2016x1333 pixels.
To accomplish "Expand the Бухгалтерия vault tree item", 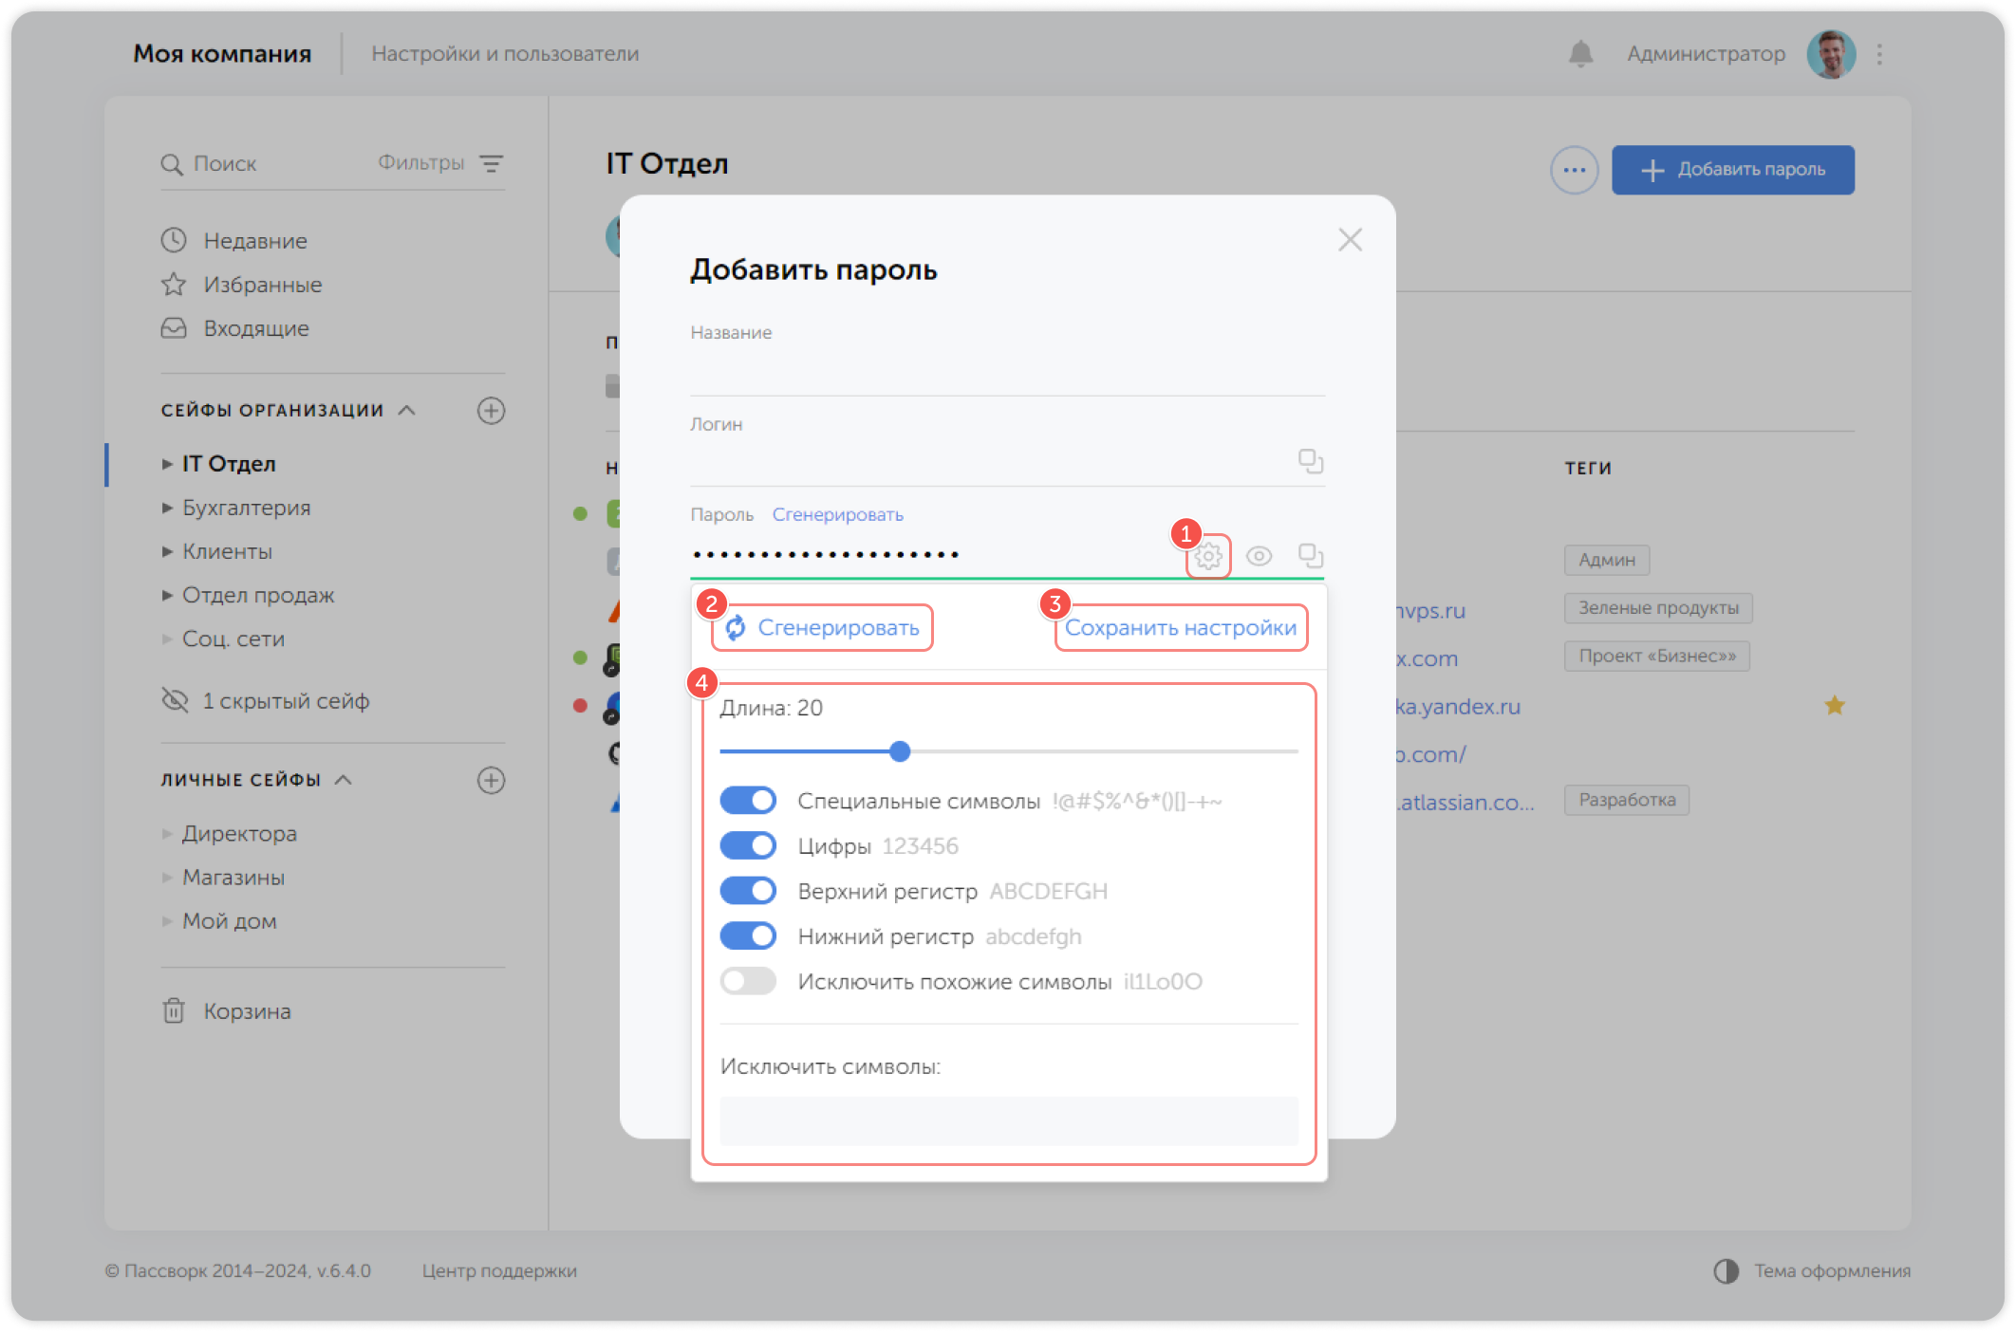I will point(167,508).
